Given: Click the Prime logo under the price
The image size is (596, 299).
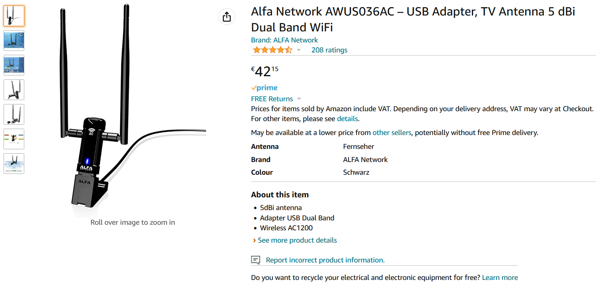Looking at the screenshot, I should 264,88.
